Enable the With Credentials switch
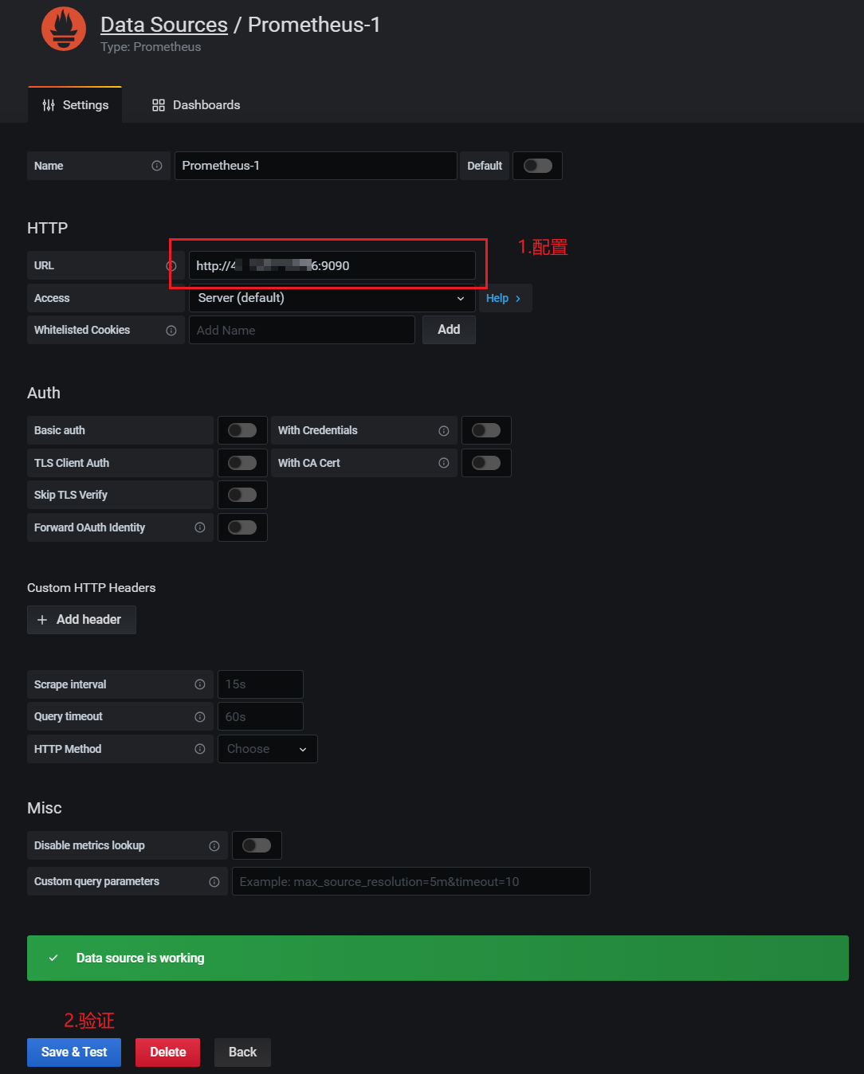The image size is (864, 1074). click(486, 430)
